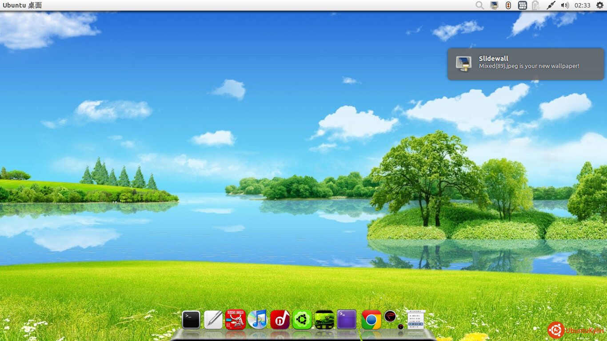The image size is (607, 341).
Task: Launch the text editor with pen icon
Action: 213,320
